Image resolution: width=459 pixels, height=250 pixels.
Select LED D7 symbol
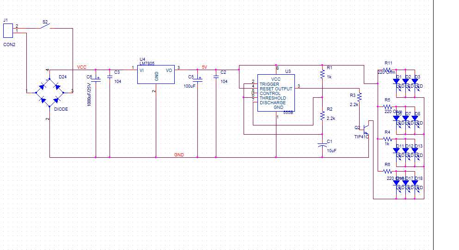click(405, 119)
